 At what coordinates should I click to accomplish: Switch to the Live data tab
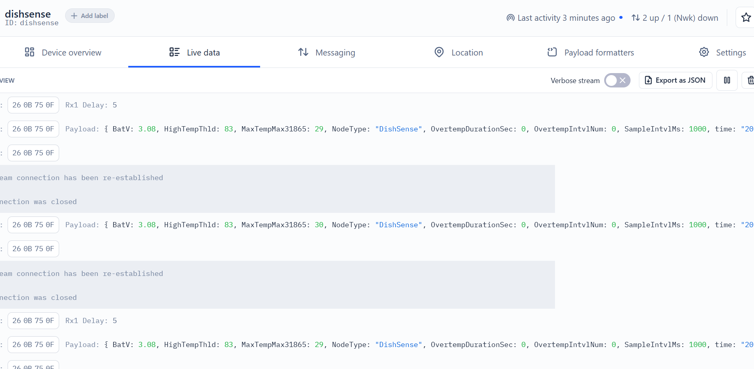[x=194, y=52]
